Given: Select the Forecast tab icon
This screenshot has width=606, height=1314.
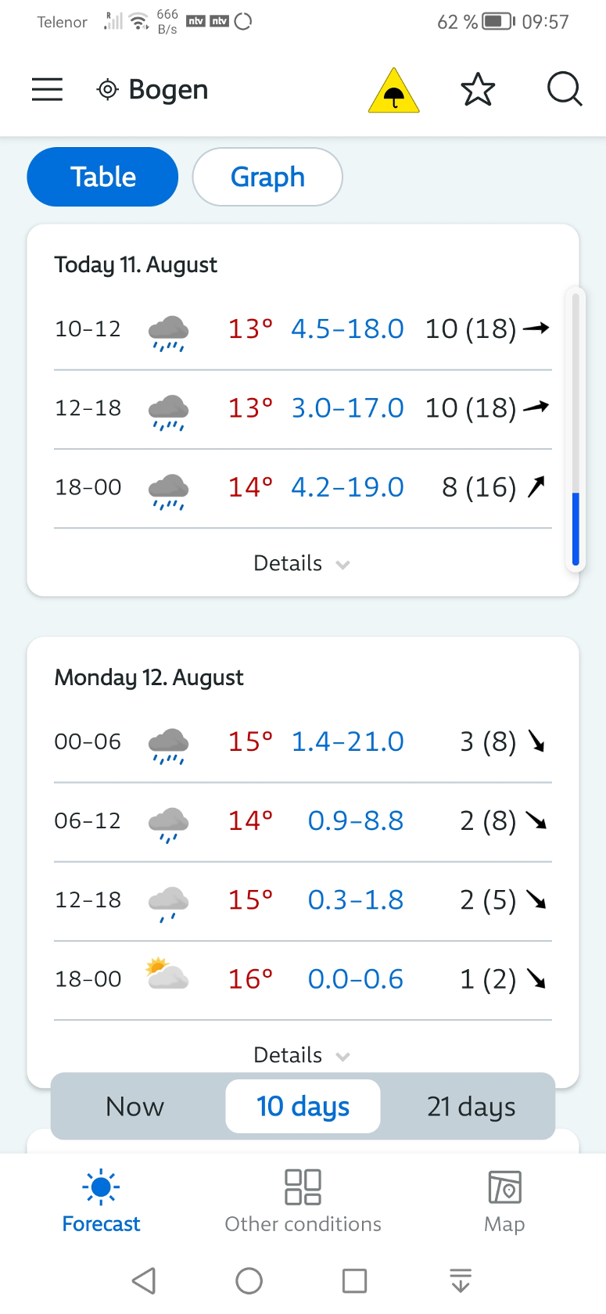Looking at the screenshot, I should [101, 1187].
